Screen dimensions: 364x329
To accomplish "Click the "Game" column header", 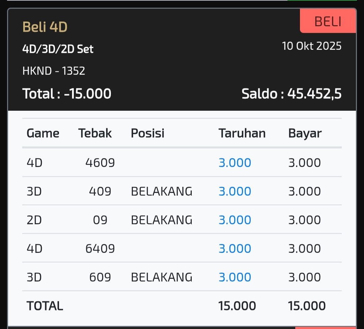I will click(43, 133).
